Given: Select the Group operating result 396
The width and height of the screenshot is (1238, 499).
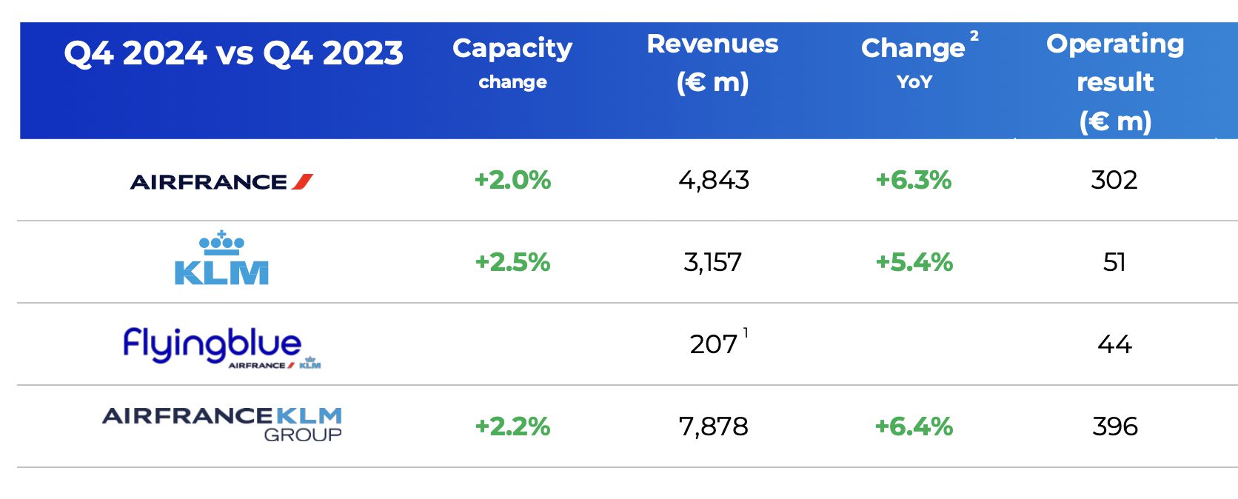Looking at the screenshot, I should click(x=1115, y=426).
